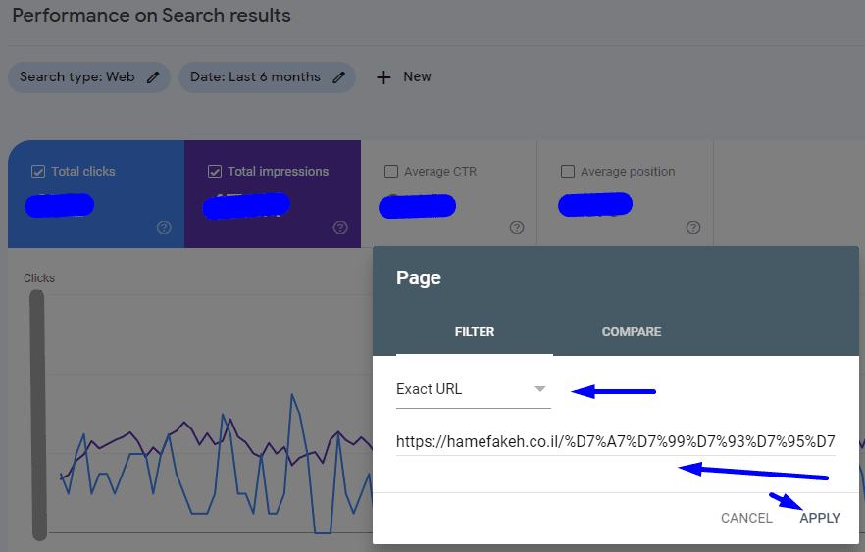Open the help icon on Total impressions card
Viewport: 865px width, 552px height.
[x=340, y=227]
